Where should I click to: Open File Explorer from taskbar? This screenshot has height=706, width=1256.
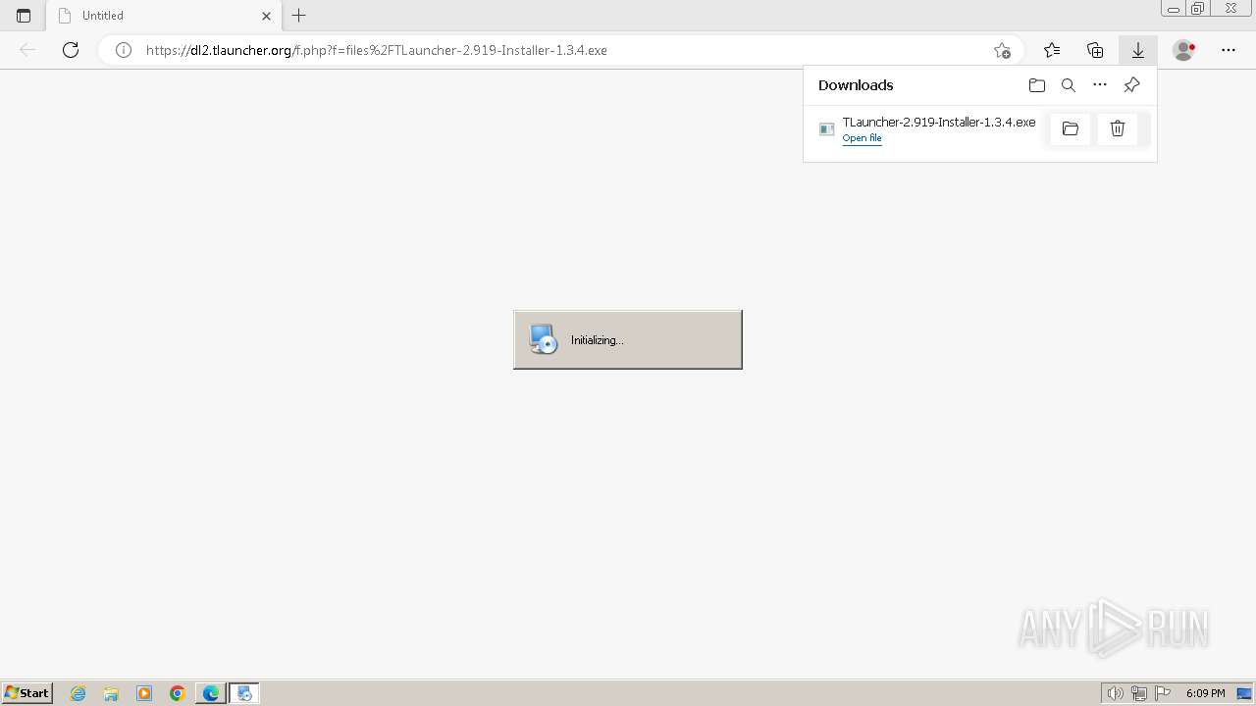tap(111, 693)
